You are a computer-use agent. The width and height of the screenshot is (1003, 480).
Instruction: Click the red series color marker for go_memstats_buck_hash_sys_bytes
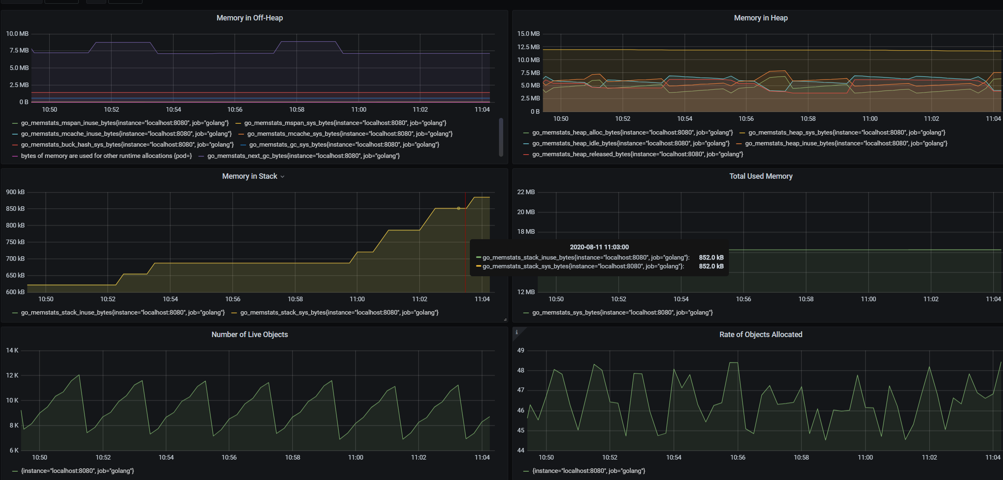click(15, 145)
